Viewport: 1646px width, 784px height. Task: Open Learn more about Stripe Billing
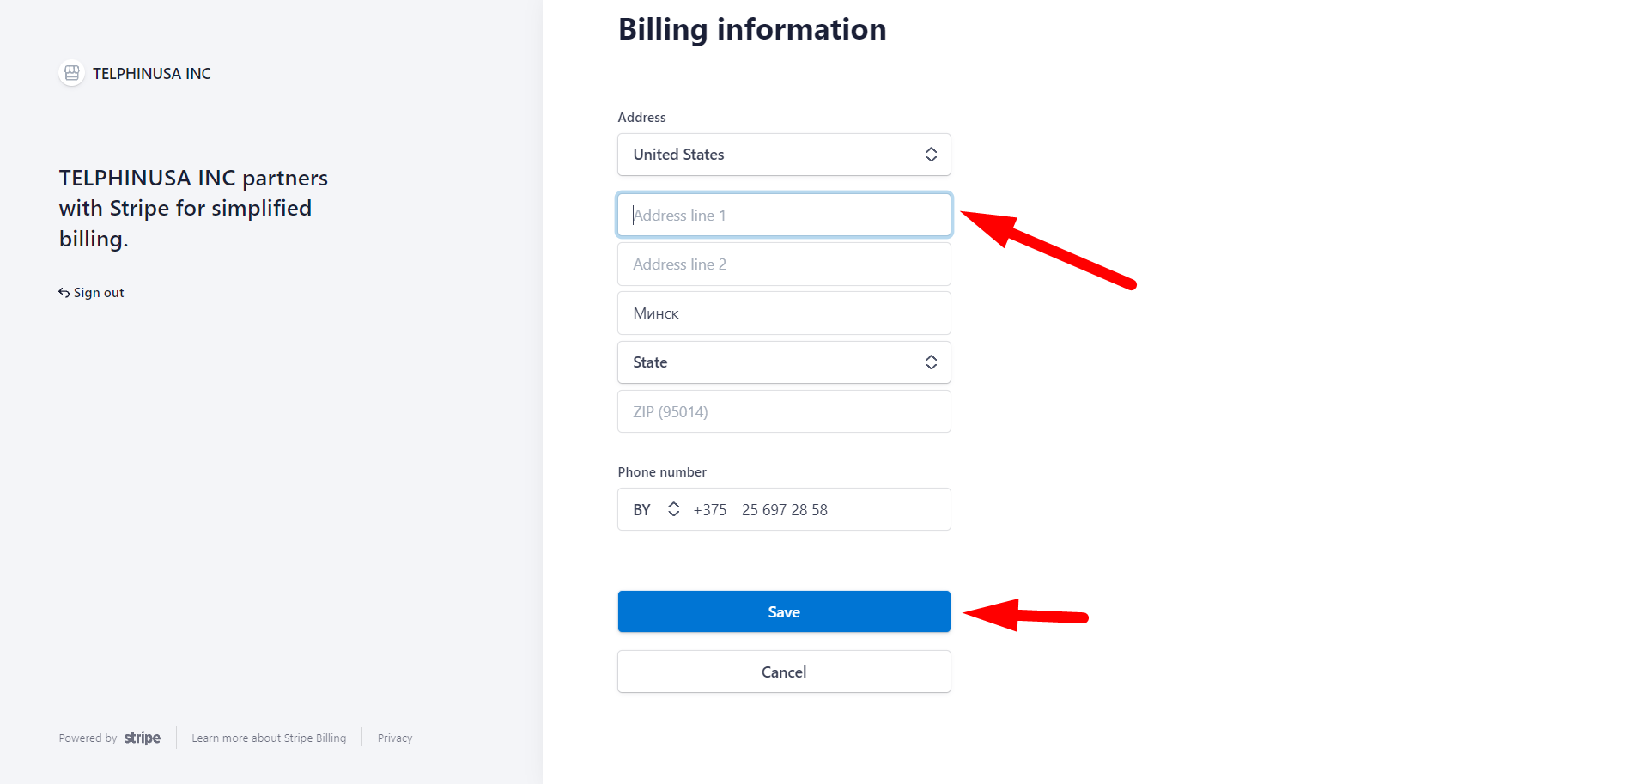(x=269, y=738)
